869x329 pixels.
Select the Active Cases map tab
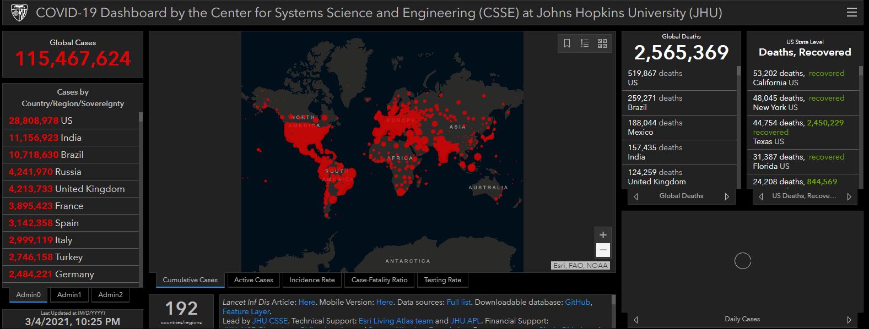tap(253, 280)
